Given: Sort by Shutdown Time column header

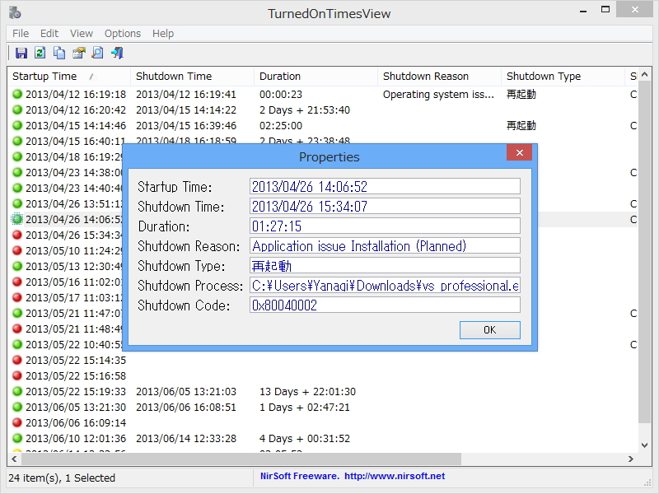Looking at the screenshot, I should coord(192,76).
